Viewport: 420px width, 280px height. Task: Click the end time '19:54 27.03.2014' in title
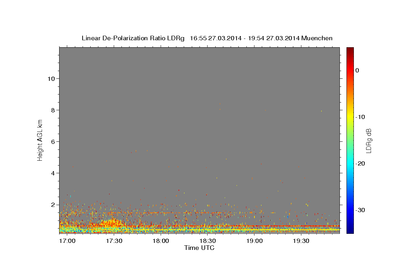pyautogui.click(x=274, y=38)
